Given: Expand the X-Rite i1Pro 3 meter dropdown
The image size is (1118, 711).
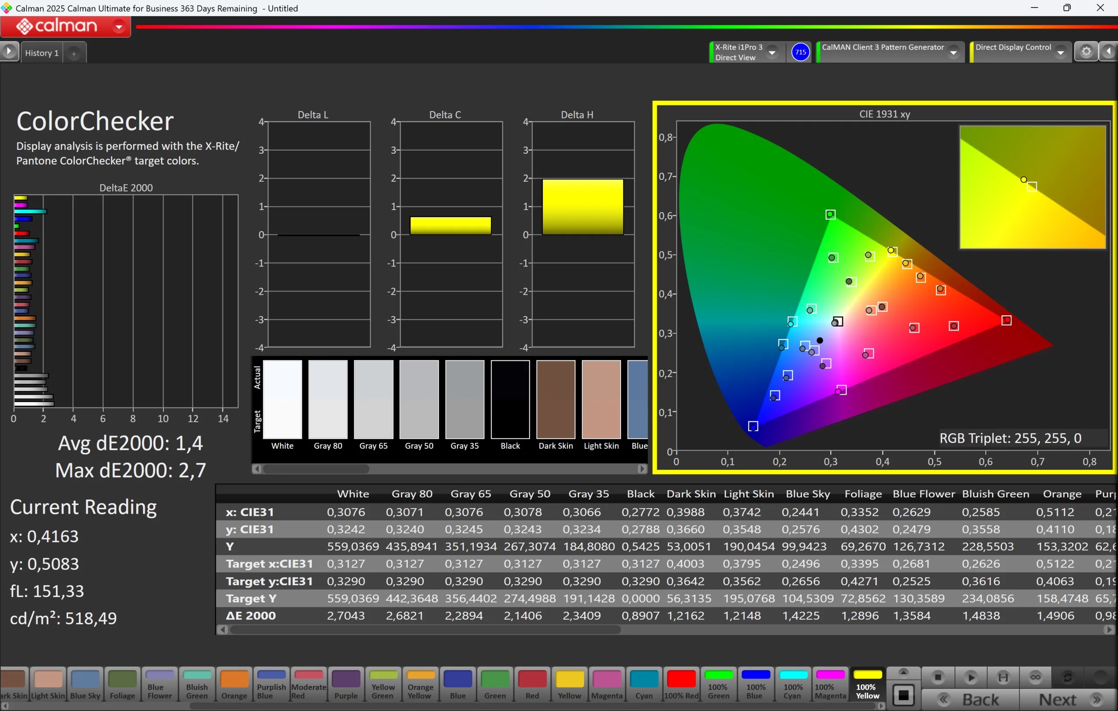Looking at the screenshot, I should pos(772,52).
